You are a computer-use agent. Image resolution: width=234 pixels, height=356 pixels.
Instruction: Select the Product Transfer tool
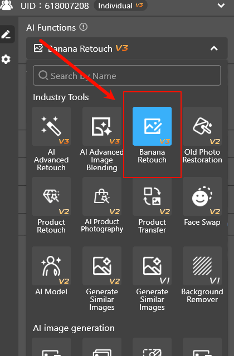152,196
